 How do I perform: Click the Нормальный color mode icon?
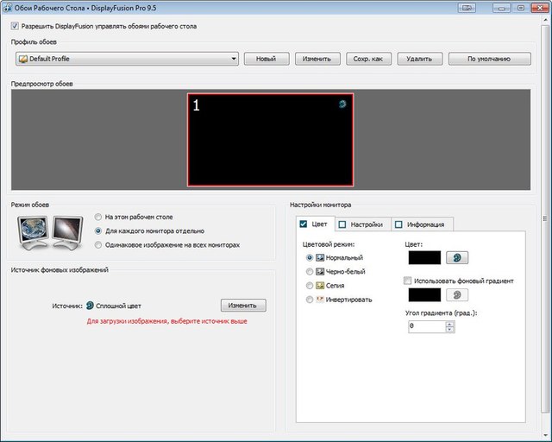tap(320, 258)
